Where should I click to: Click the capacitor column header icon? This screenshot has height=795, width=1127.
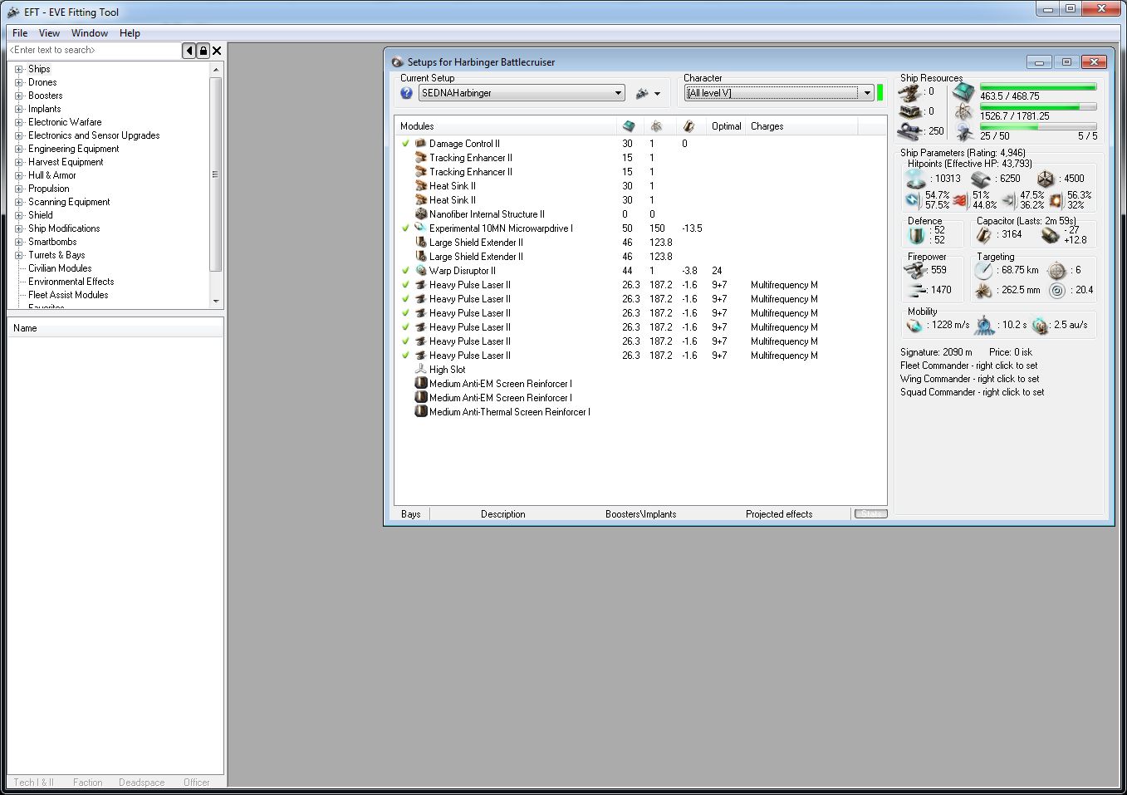688,126
